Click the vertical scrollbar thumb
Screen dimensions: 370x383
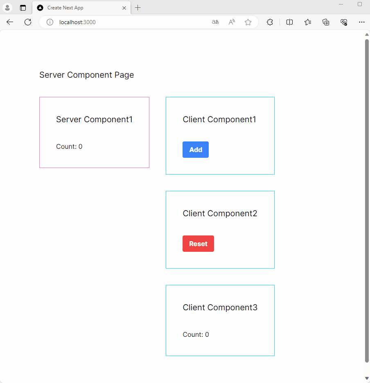(367, 201)
